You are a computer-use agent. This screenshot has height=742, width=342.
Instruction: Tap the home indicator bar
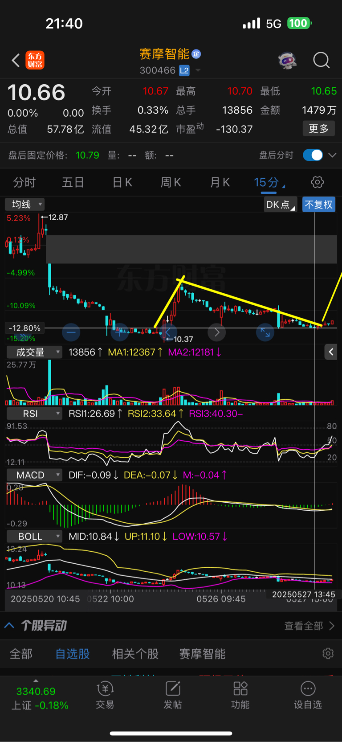tap(171, 733)
